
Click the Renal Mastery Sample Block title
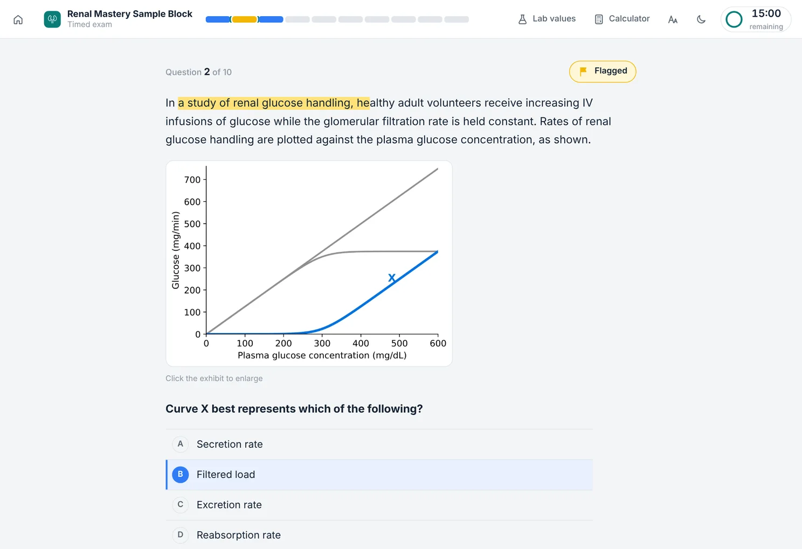click(x=129, y=14)
